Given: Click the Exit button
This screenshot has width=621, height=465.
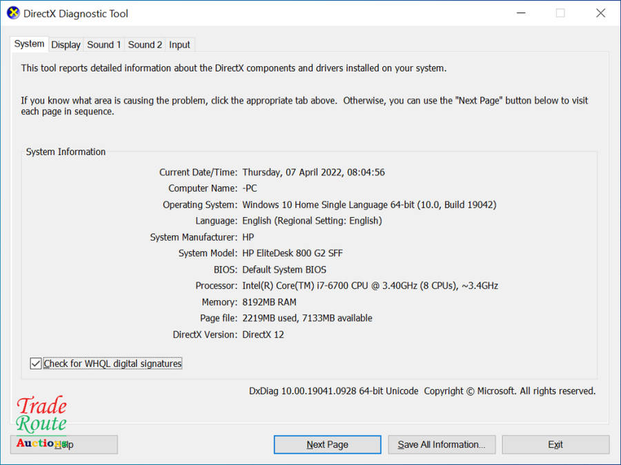Looking at the screenshot, I should click(555, 445).
